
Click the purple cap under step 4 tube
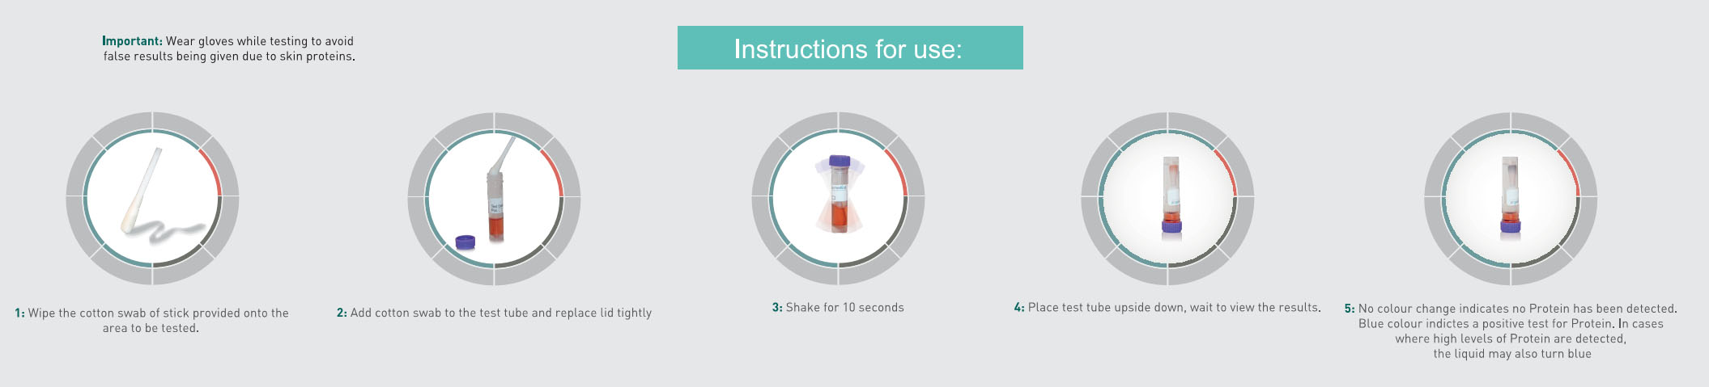tap(1171, 226)
